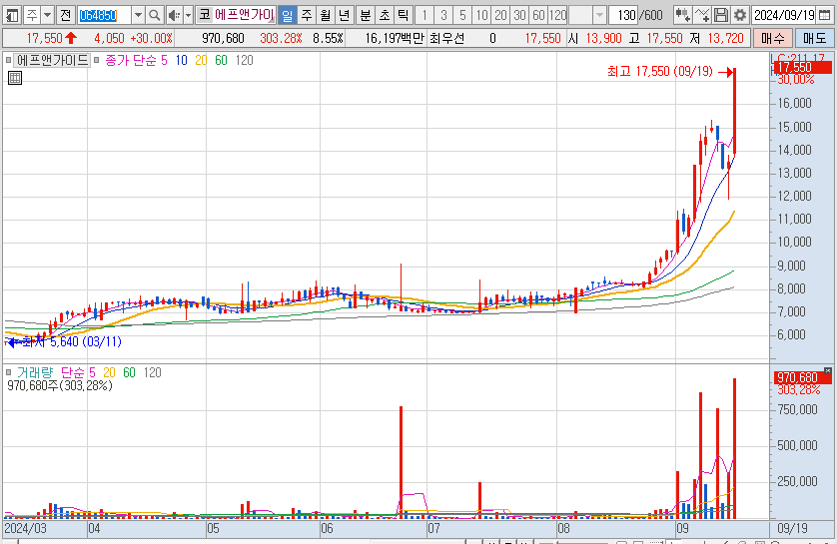Select the 120 interval button
Image resolution: width=837 pixels, height=544 pixels.
click(557, 15)
